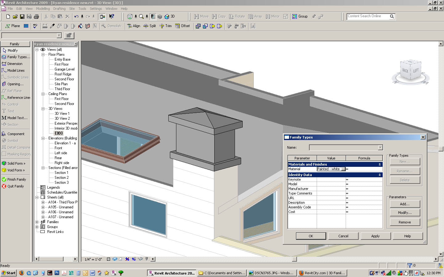The image size is (444, 277).
Task: Toggle Thin Lines display mode
Action: [153, 17]
